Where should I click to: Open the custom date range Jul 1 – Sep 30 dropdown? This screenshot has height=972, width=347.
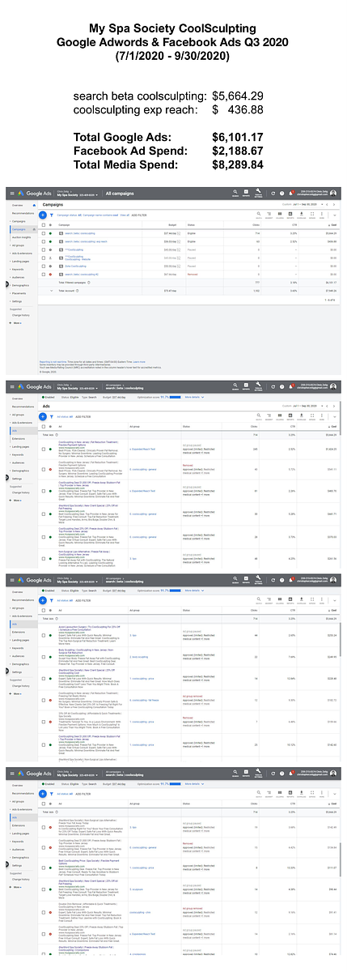coord(304,205)
